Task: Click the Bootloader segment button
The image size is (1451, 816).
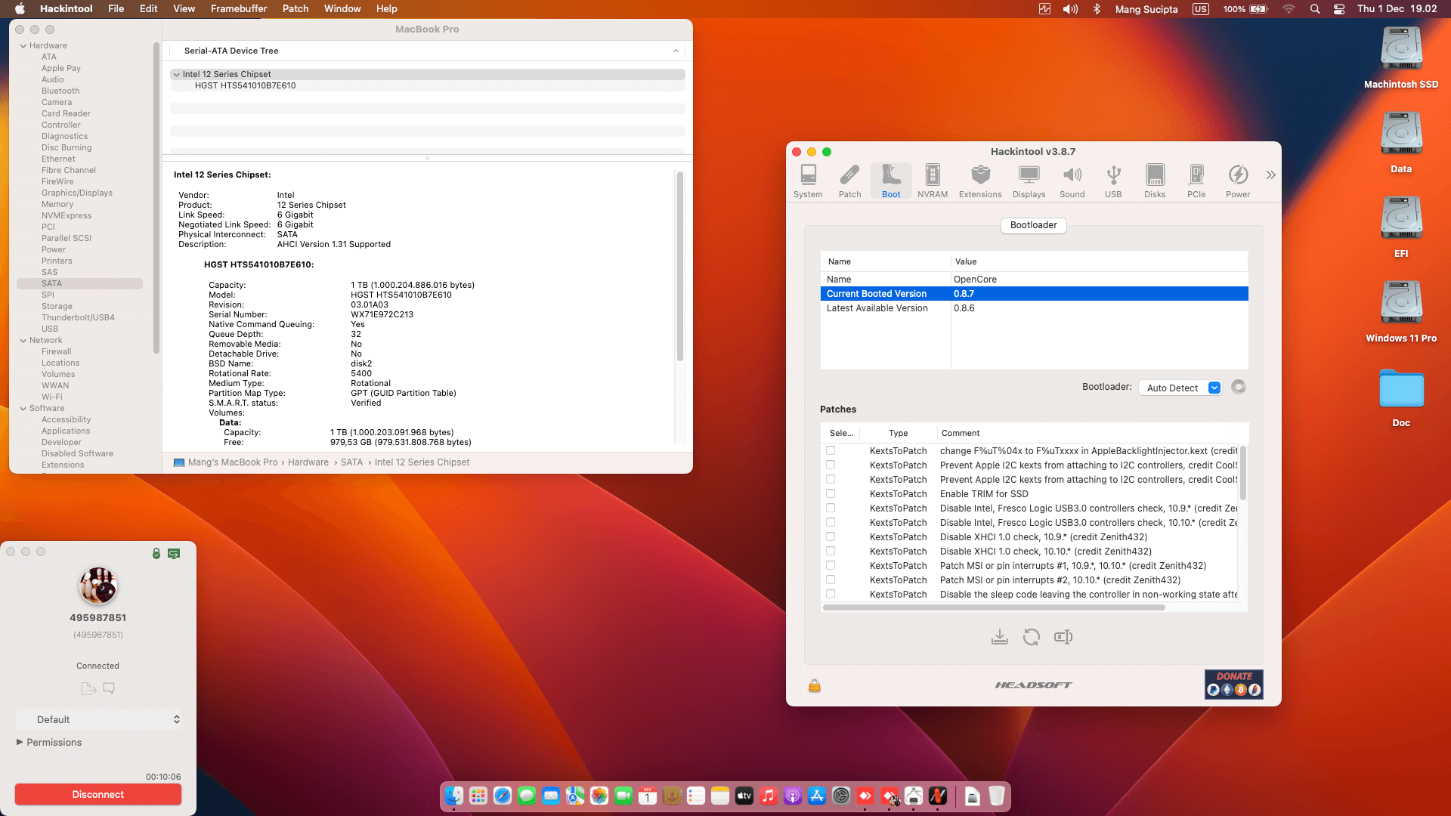Action: click(1034, 225)
